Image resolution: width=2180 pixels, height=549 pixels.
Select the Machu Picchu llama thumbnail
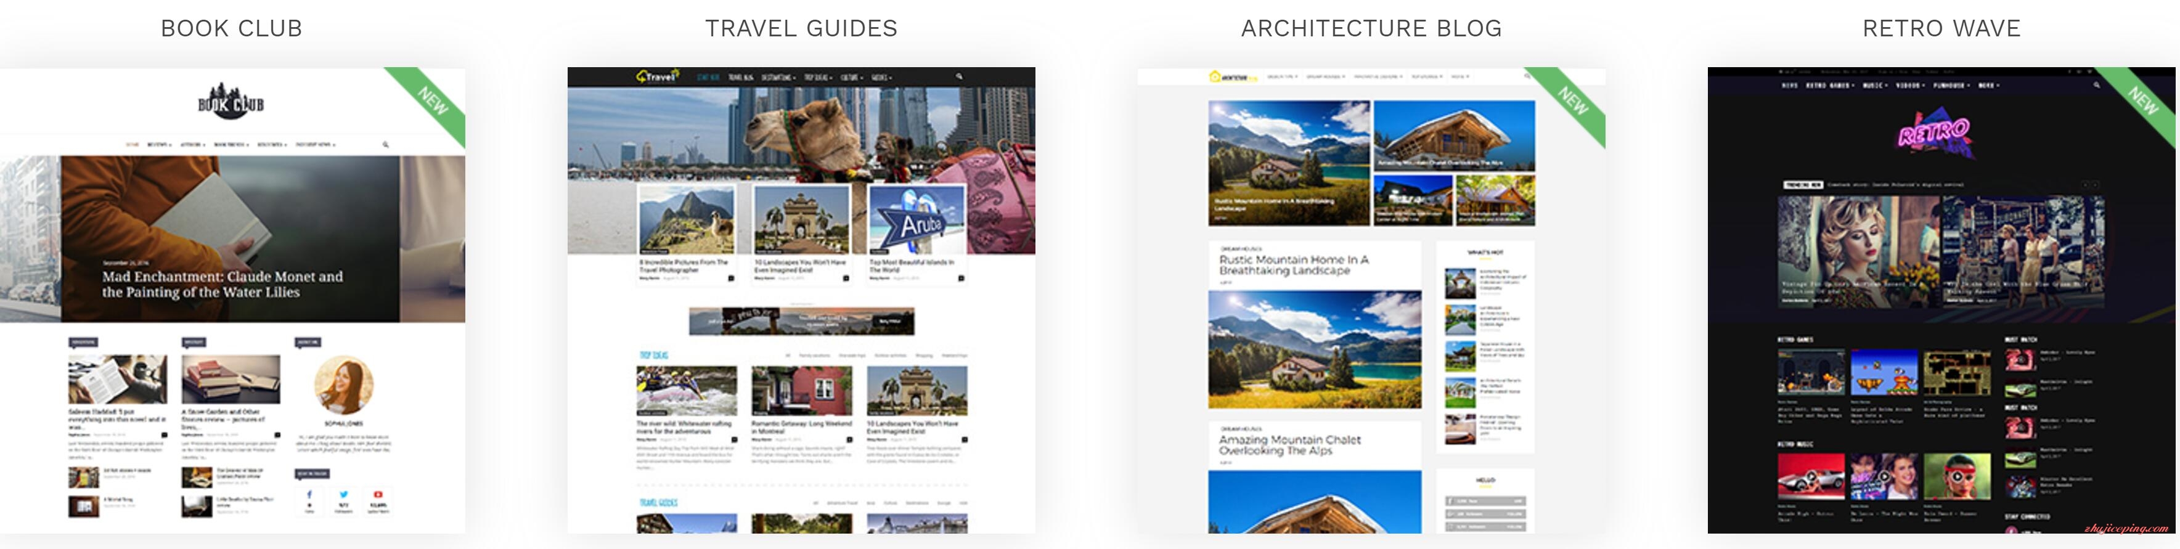(x=687, y=220)
